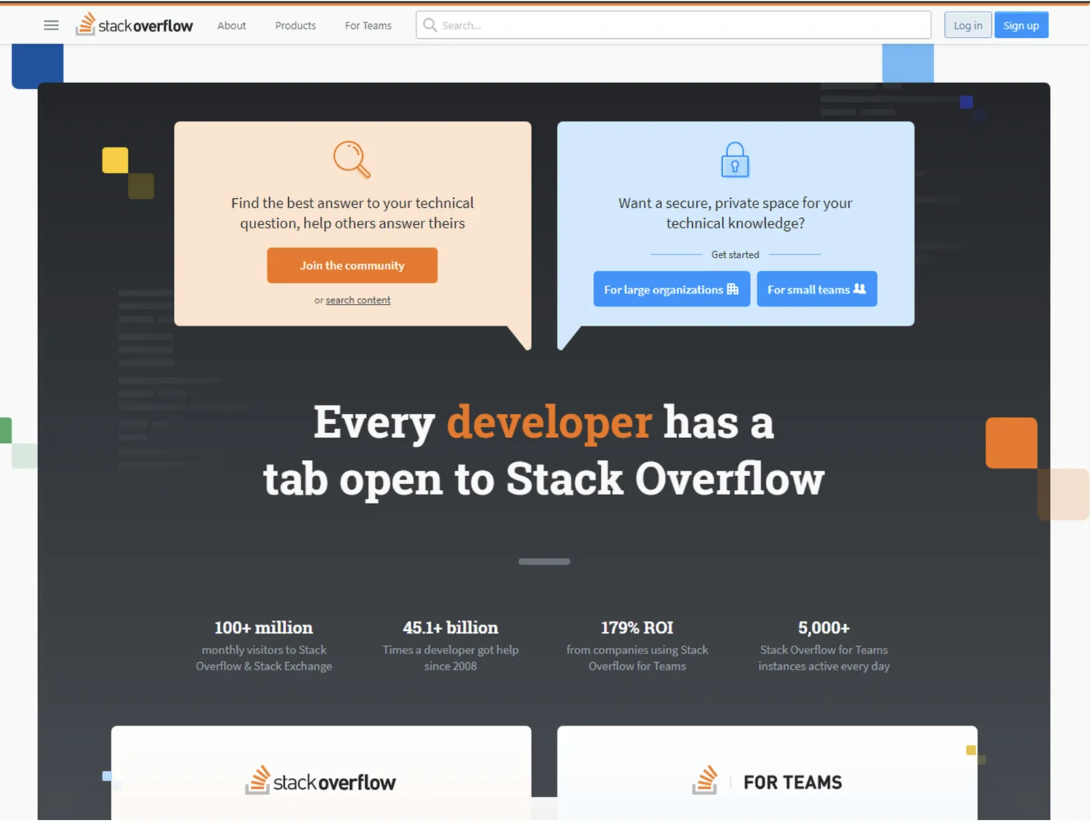The image size is (1090, 825).
Task: Click the Log in button
Action: tap(968, 25)
